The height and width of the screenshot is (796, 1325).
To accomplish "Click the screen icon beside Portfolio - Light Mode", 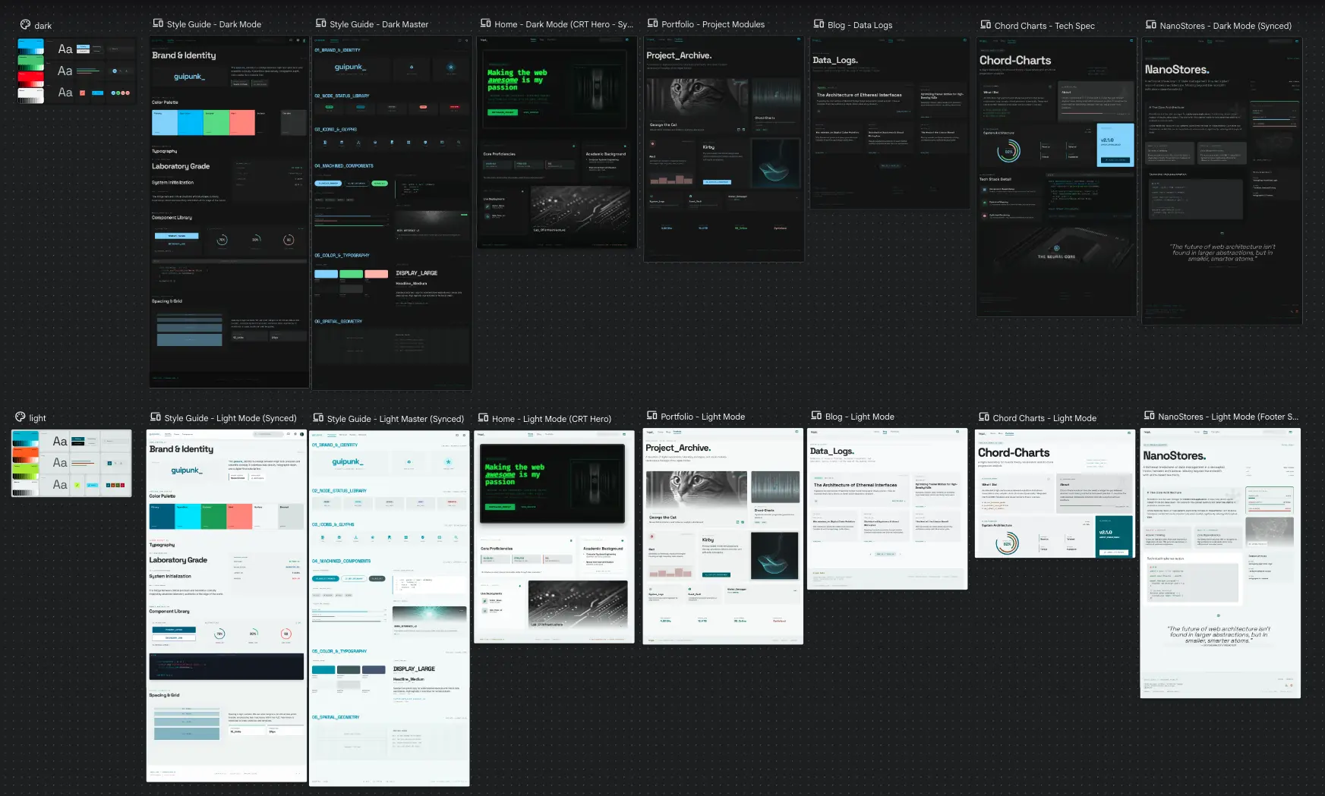I will pyautogui.click(x=651, y=416).
